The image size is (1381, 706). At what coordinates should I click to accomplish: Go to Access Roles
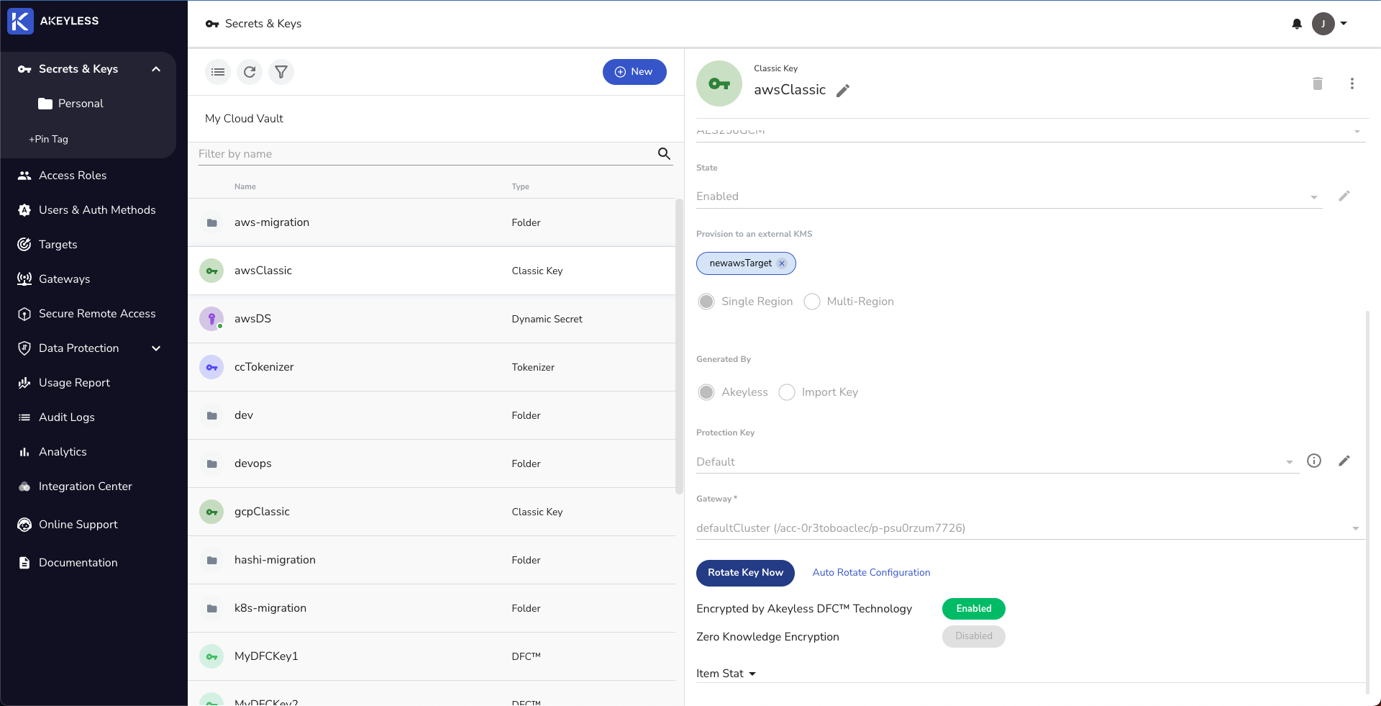[73, 176]
